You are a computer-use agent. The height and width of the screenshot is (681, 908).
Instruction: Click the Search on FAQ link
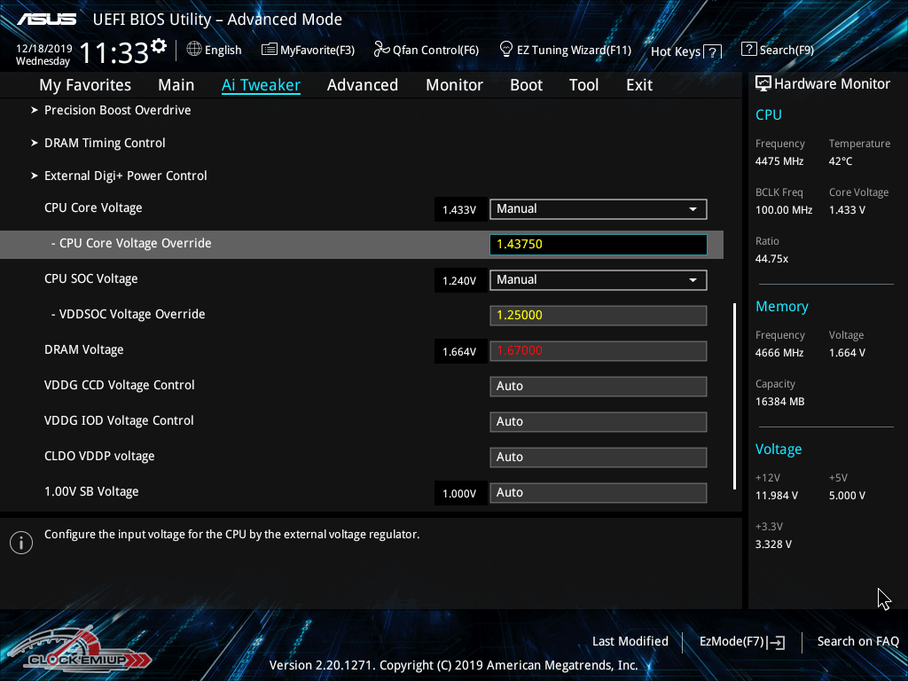coord(857,642)
